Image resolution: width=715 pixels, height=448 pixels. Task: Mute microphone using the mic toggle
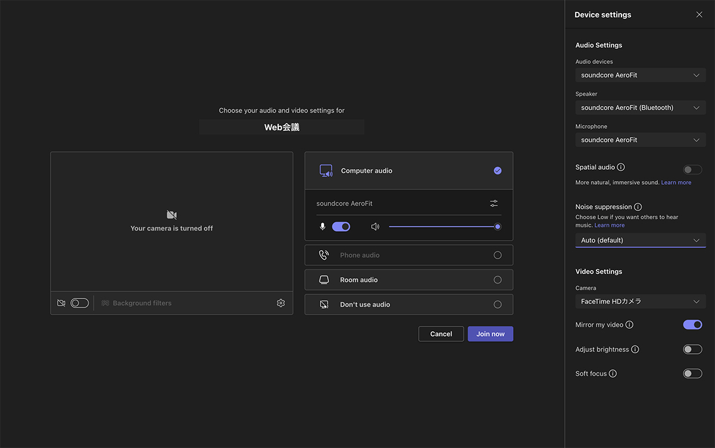coord(341,226)
